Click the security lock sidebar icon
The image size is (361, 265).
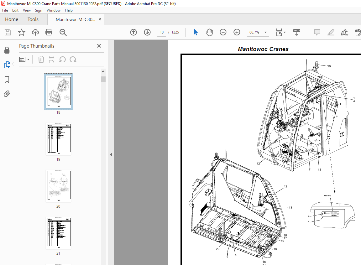(7, 50)
